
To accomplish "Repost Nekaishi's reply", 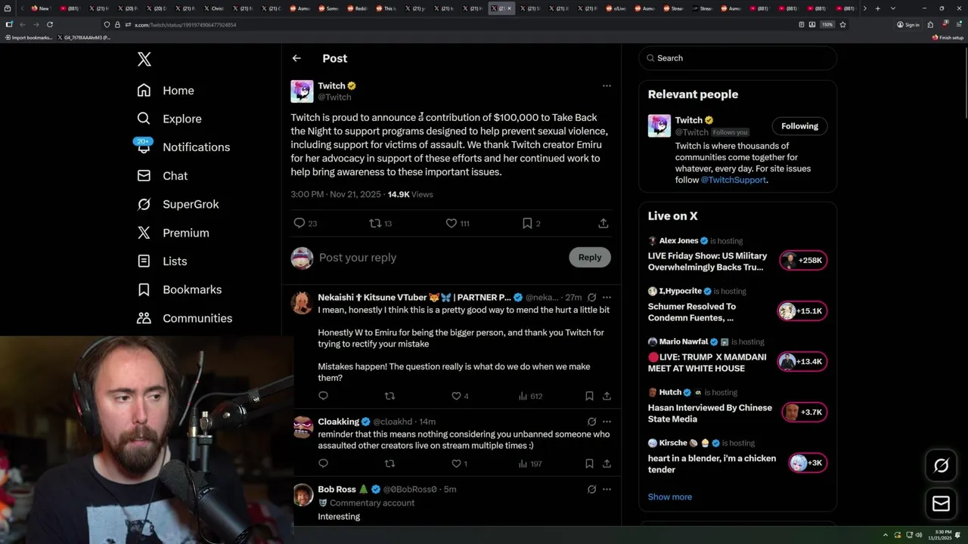I will [x=390, y=396].
